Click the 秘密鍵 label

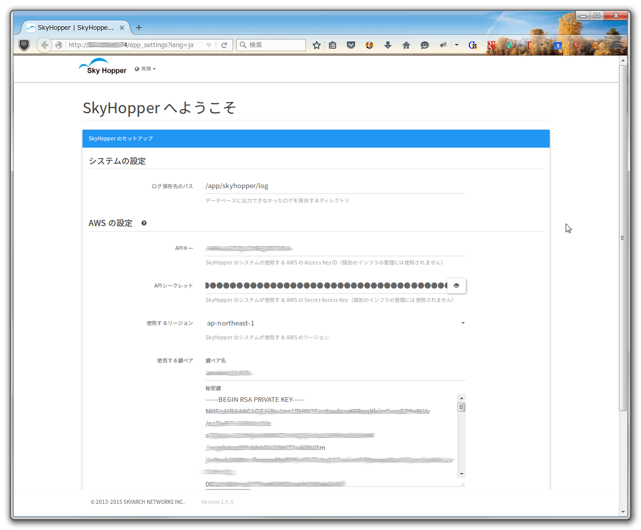point(213,389)
